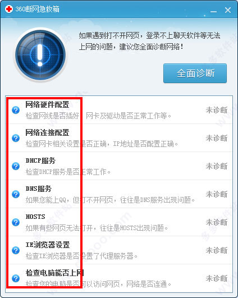Screen dimensions: 238x298
Task: Select the DHCP服务 item title
Action: (x=40, y=161)
